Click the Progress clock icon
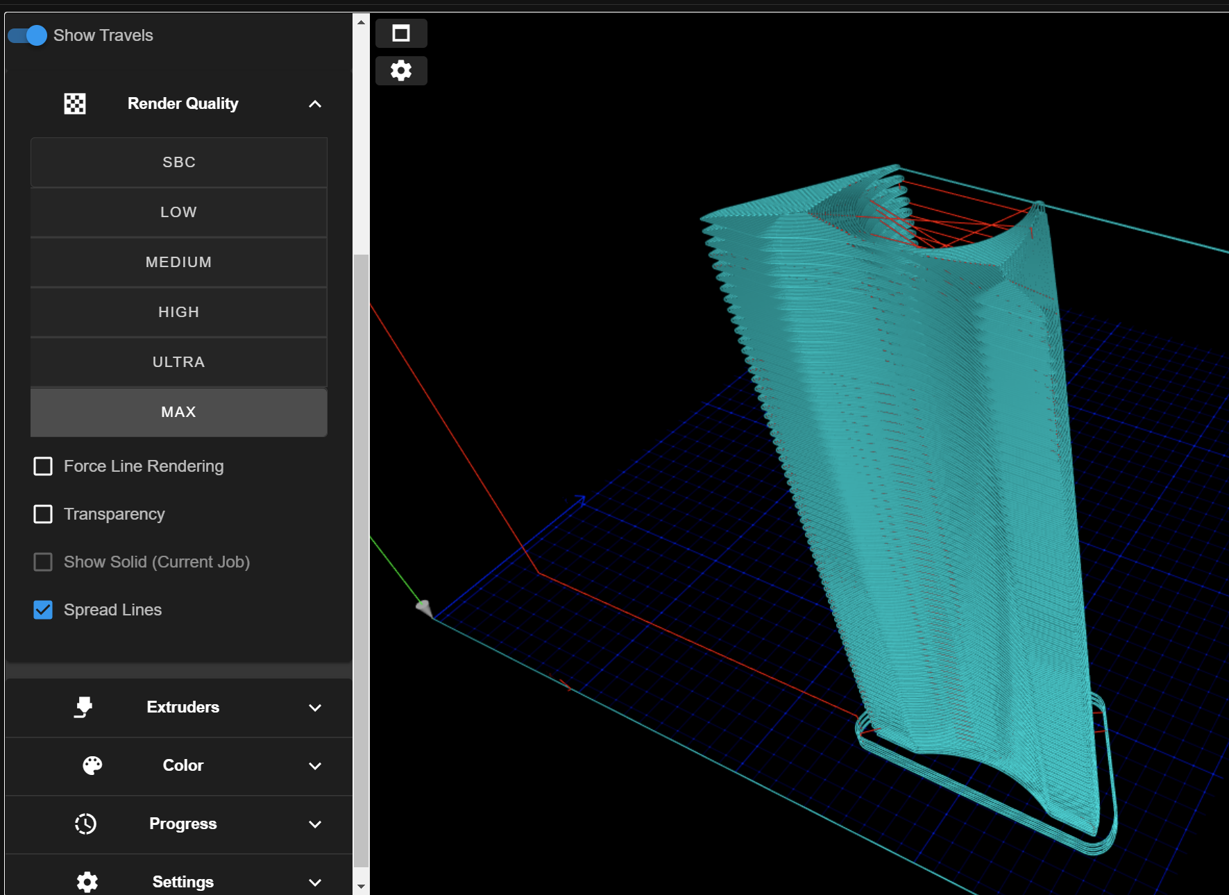1229x895 pixels. point(85,824)
